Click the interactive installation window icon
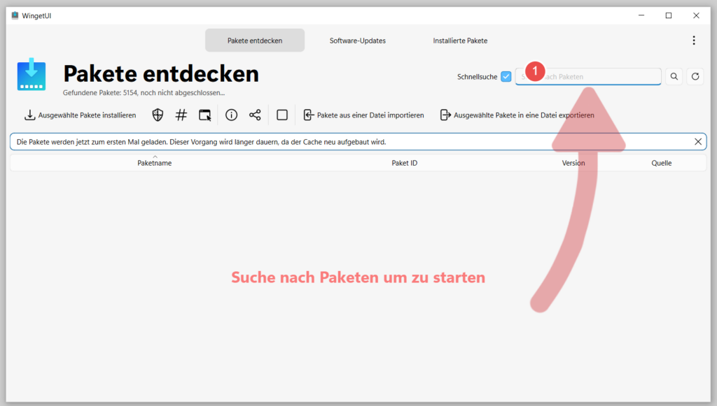The image size is (717, 406). (205, 115)
